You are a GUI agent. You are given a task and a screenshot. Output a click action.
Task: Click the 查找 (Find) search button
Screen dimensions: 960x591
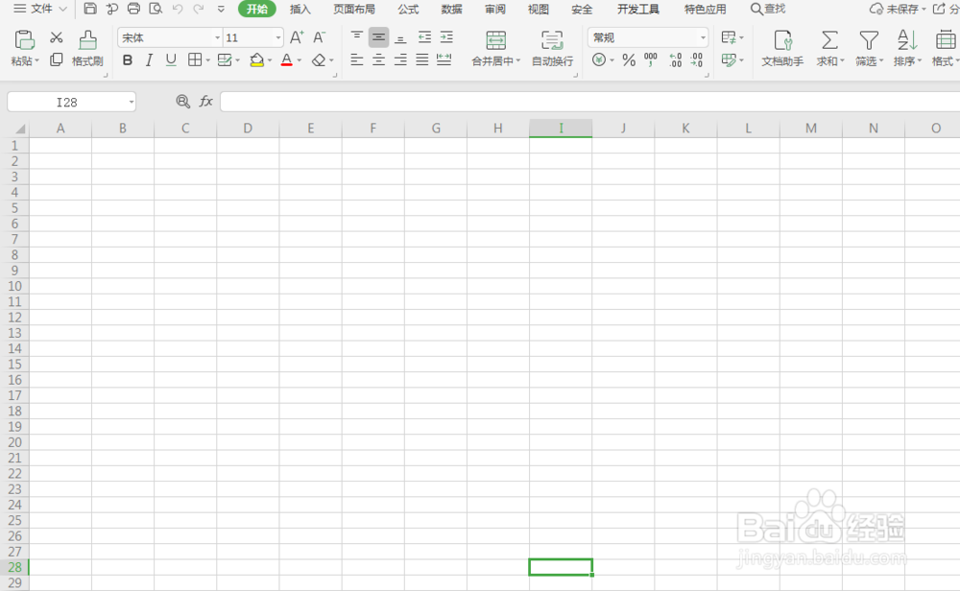click(768, 9)
